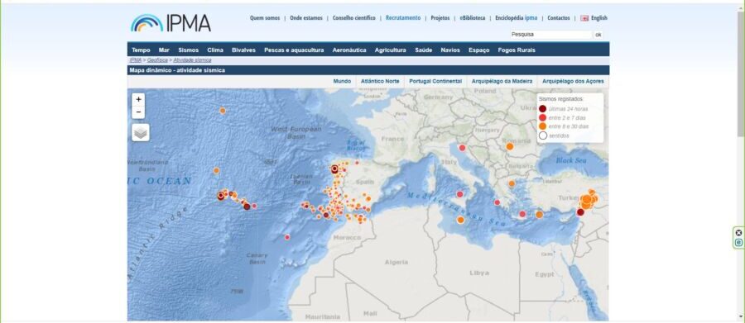Screen dimensions: 745x323
Task: Select the orange marker south of Sicily
Action: (460, 220)
